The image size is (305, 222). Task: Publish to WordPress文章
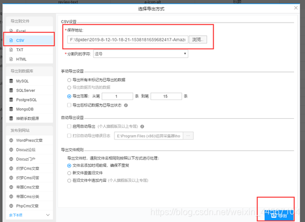tap(29, 140)
